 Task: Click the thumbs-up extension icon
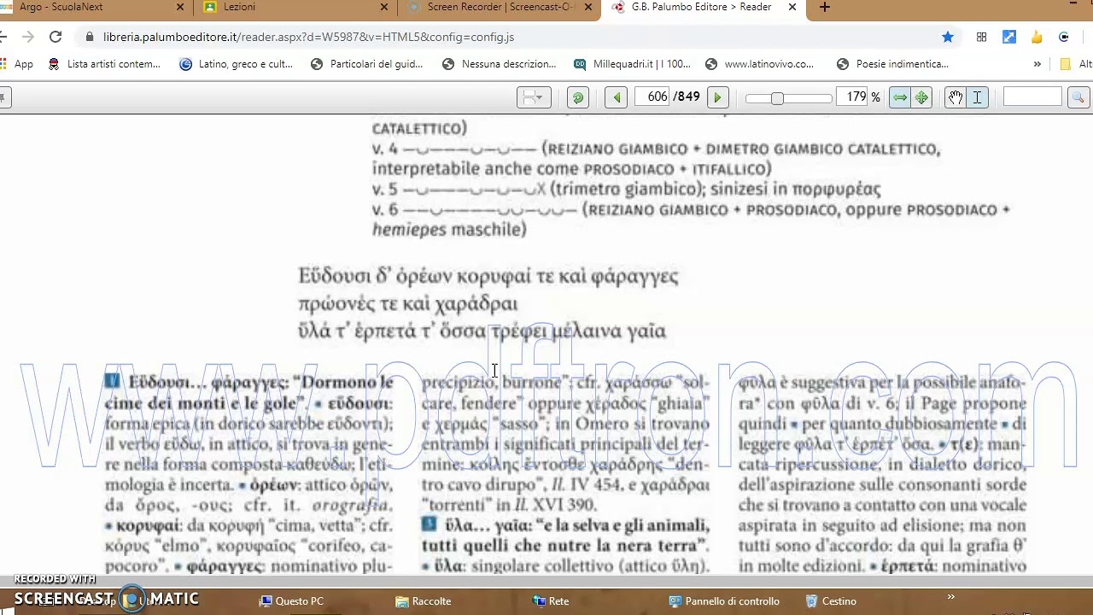pos(1037,37)
